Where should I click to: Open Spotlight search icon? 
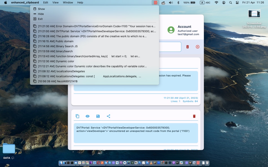click(x=230, y=3)
